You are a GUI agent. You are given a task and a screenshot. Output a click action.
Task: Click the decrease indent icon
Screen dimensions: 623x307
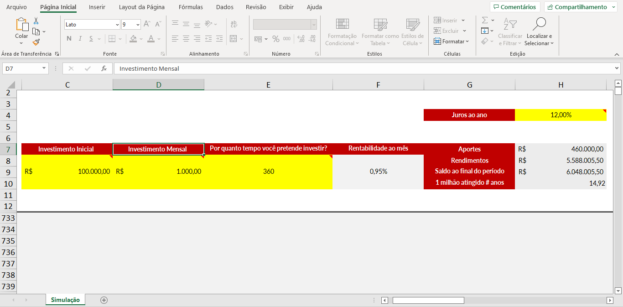click(x=208, y=39)
